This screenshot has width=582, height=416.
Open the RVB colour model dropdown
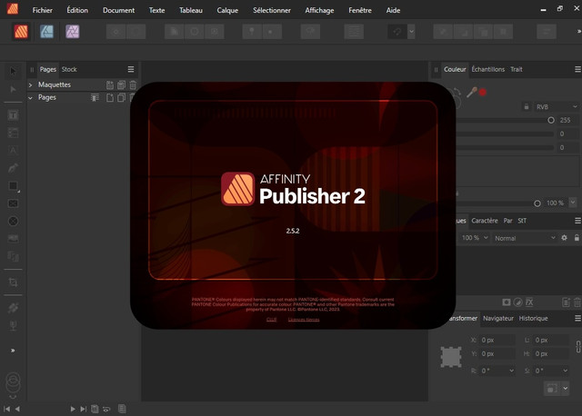pos(556,107)
